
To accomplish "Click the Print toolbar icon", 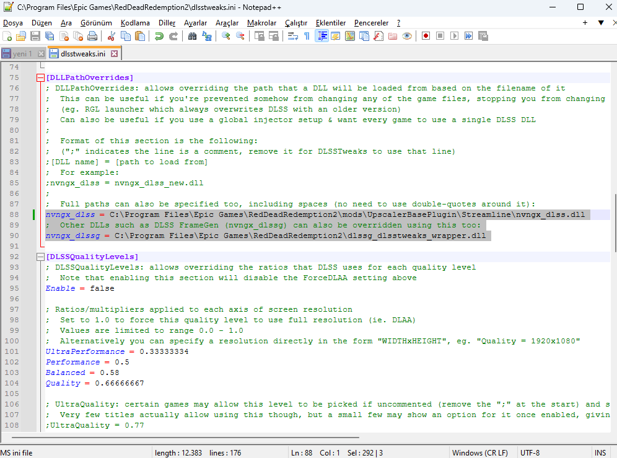I will pyautogui.click(x=92, y=36).
